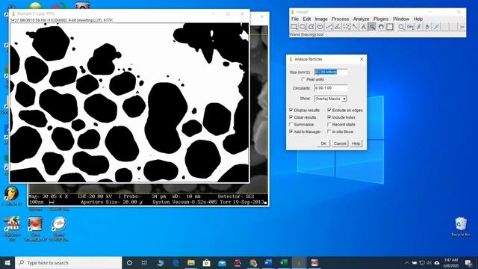The width and height of the screenshot is (478, 269).
Task: Open the Plugins menu
Action: (381, 19)
